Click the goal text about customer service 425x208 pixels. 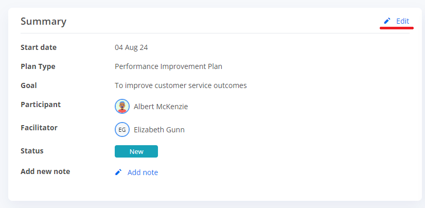click(181, 85)
